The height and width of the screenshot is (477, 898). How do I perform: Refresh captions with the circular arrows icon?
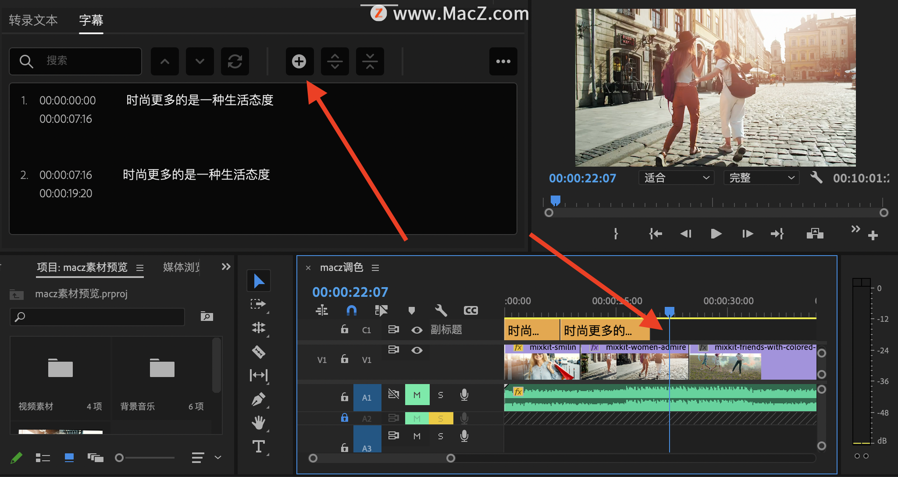pyautogui.click(x=235, y=61)
